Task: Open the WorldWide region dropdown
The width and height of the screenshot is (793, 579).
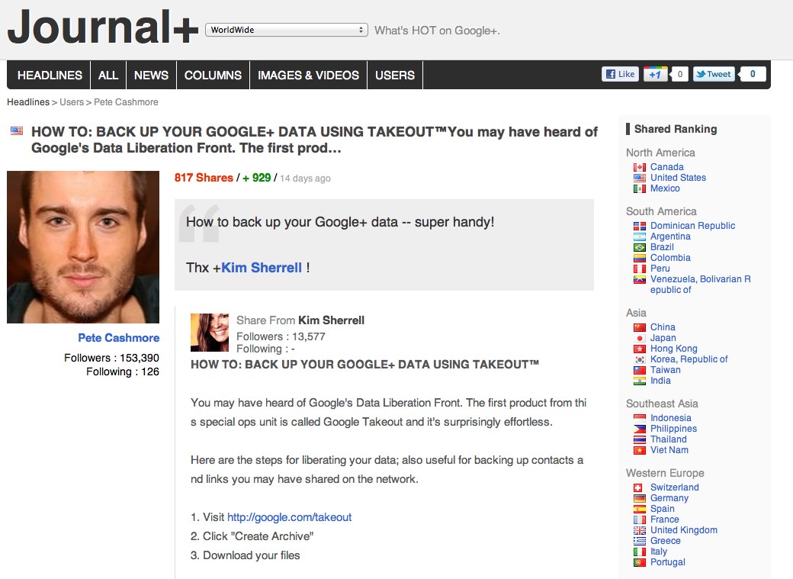Action: (286, 30)
